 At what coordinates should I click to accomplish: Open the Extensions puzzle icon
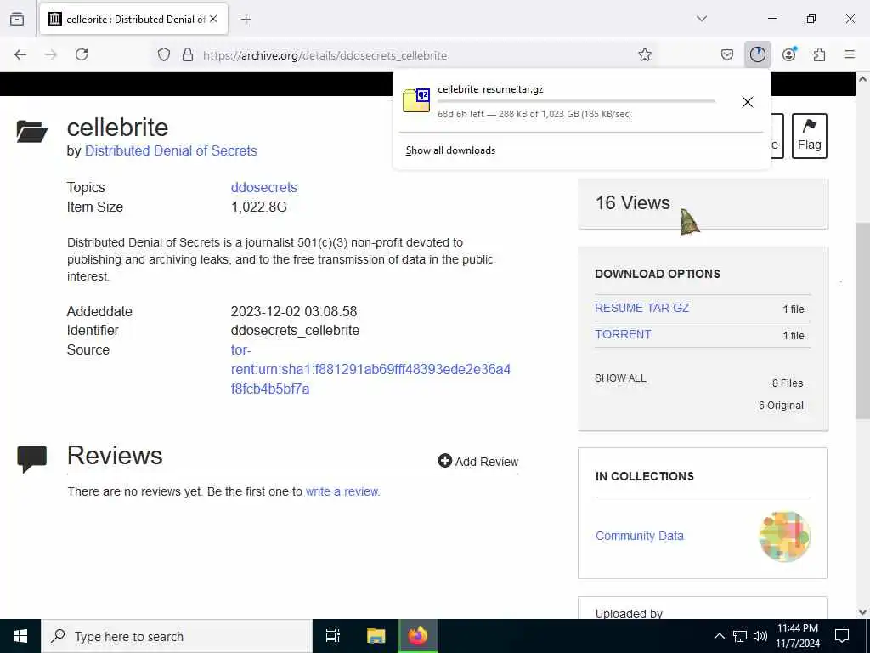[x=820, y=54]
